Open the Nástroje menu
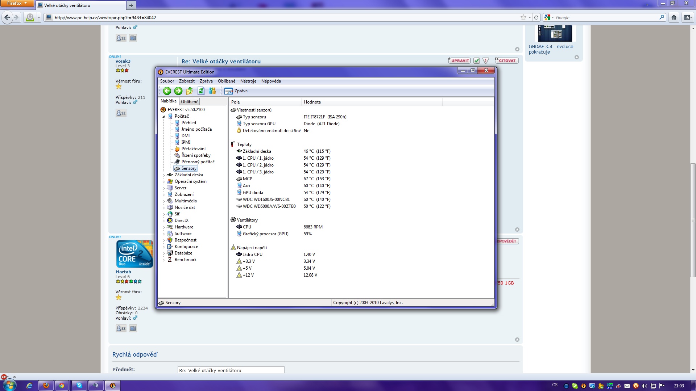This screenshot has width=696, height=391. click(x=248, y=81)
